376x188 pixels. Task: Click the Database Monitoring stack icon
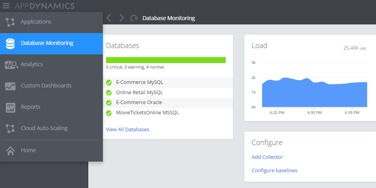(x=10, y=43)
